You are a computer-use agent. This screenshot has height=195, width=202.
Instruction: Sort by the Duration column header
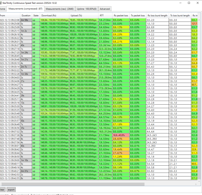point(26,15)
